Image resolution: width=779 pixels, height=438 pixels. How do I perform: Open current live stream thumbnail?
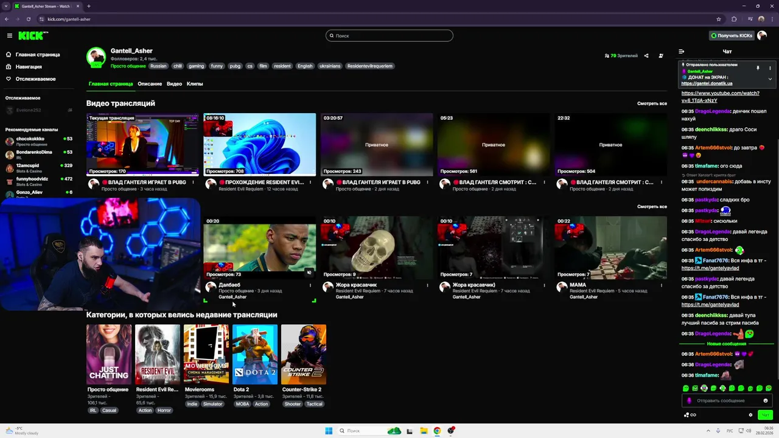click(x=142, y=145)
